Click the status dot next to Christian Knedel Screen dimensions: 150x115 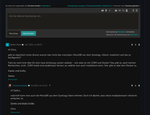(29, 86)
